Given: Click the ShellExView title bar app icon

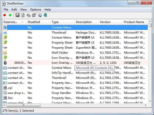Looking at the screenshot, I should click(x=4, y=4).
